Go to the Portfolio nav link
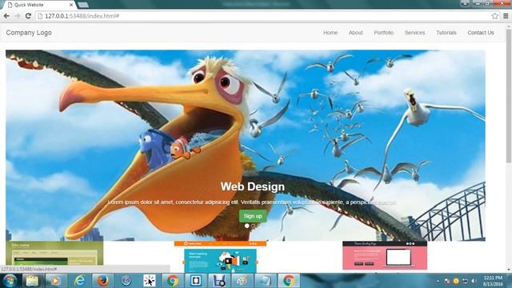Image resolution: width=512 pixels, height=288 pixels. click(384, 33)
